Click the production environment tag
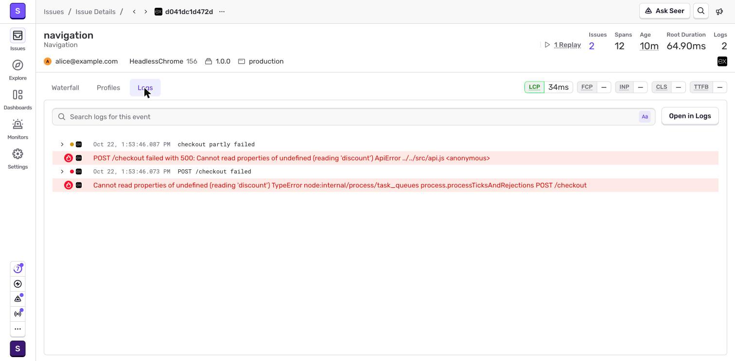The height and width of the screenshot is (361, 735). click(261, 62)
